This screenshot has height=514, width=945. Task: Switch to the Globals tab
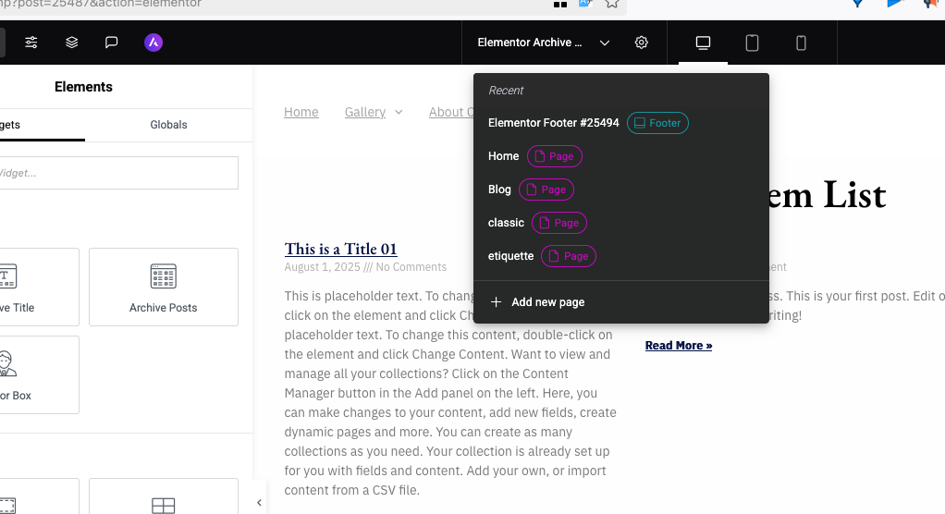tap(168, 125)
